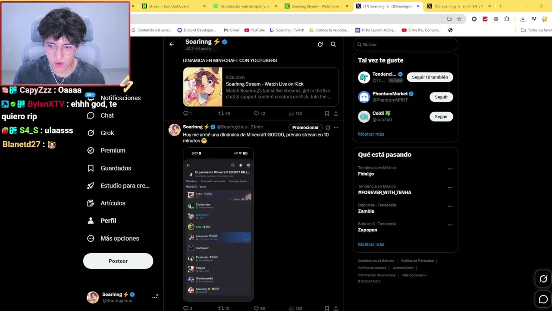Screen dimensions: 552x311
Task: Repost the post with 49 reposts
Action: (224, 113)
